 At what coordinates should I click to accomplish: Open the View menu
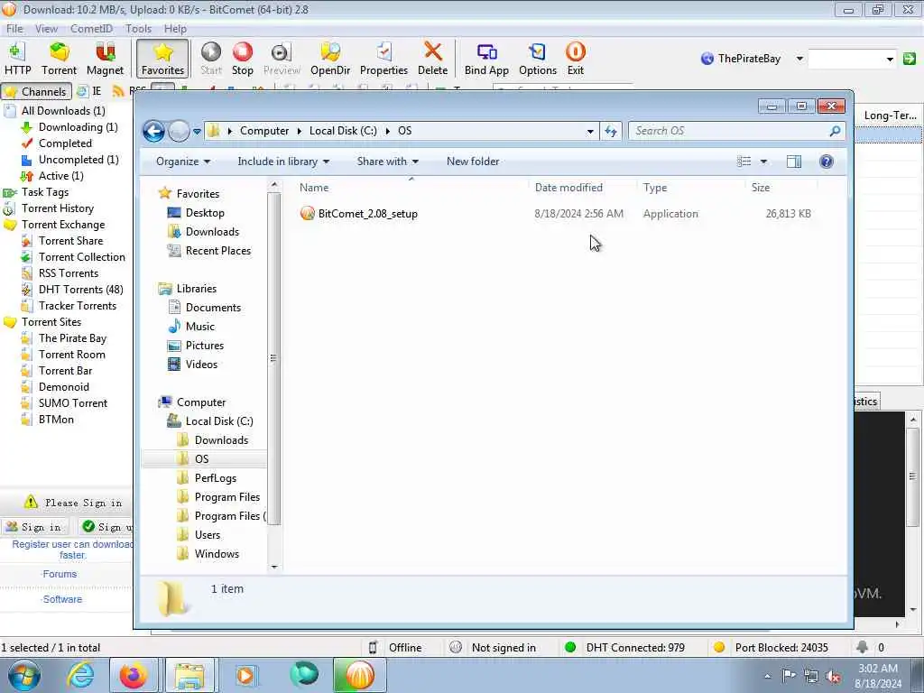[46, 28]
